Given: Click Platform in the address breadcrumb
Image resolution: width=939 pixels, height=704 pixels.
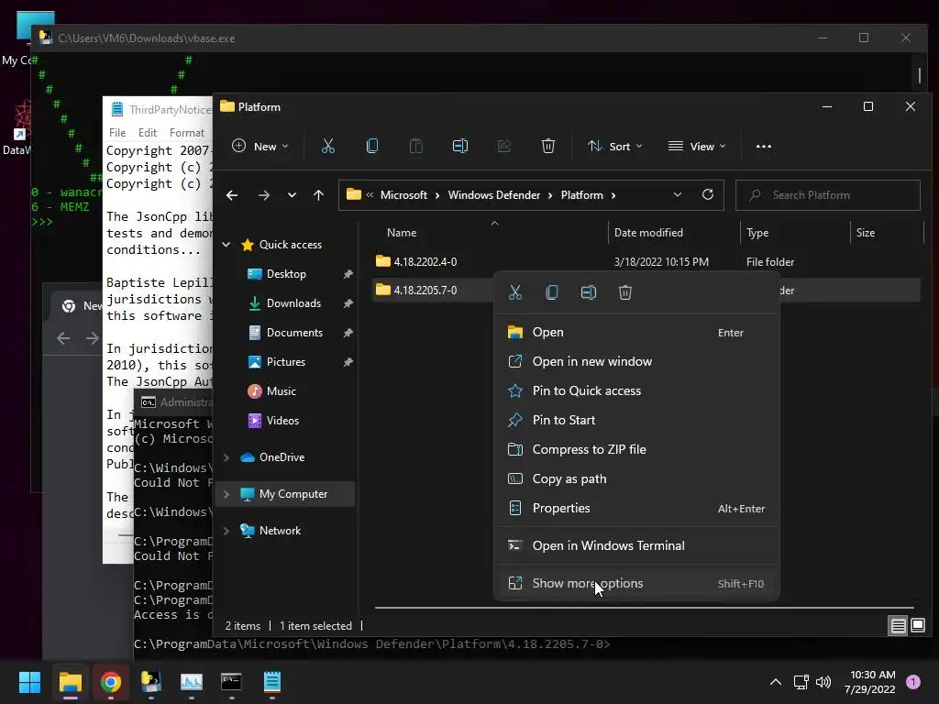Looking at the screenshot, I should click(x=582, y=195).
